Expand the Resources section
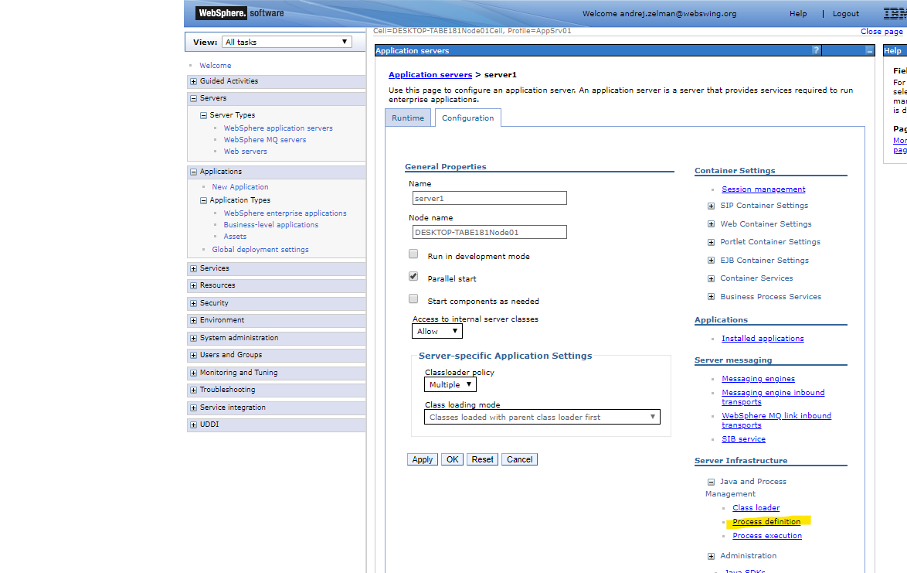 194,285
